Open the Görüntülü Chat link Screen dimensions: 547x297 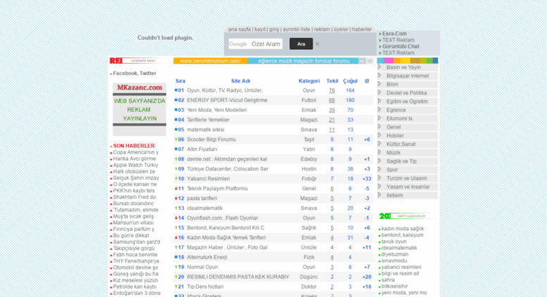401,46
